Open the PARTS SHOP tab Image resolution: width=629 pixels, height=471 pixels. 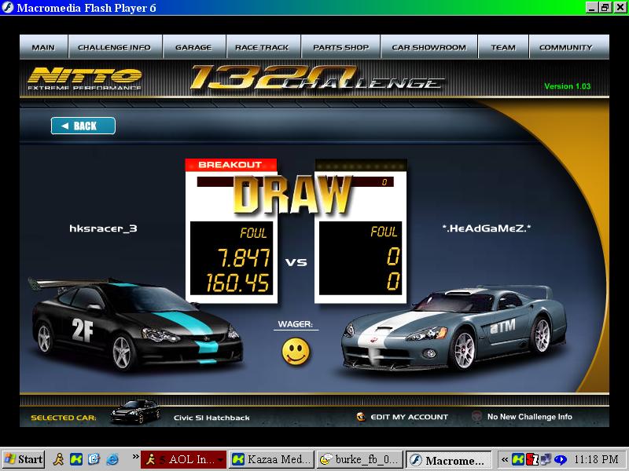pos(340,47)
